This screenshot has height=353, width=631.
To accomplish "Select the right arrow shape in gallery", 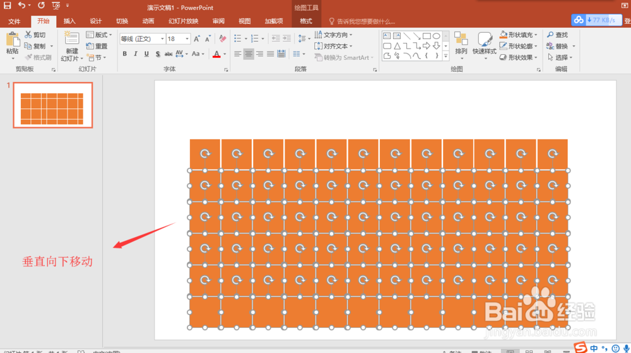I will pos(427,46).
